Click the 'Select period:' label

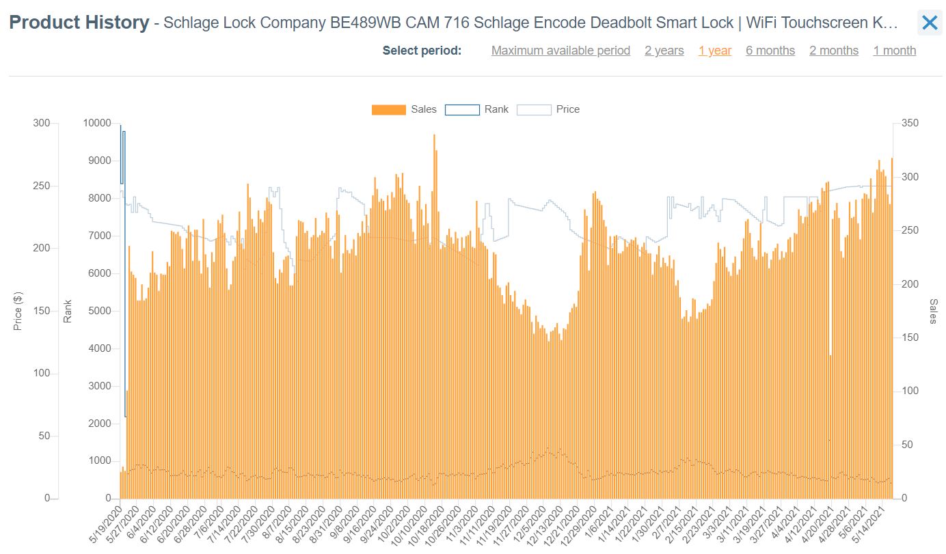[x=422, y=51]
